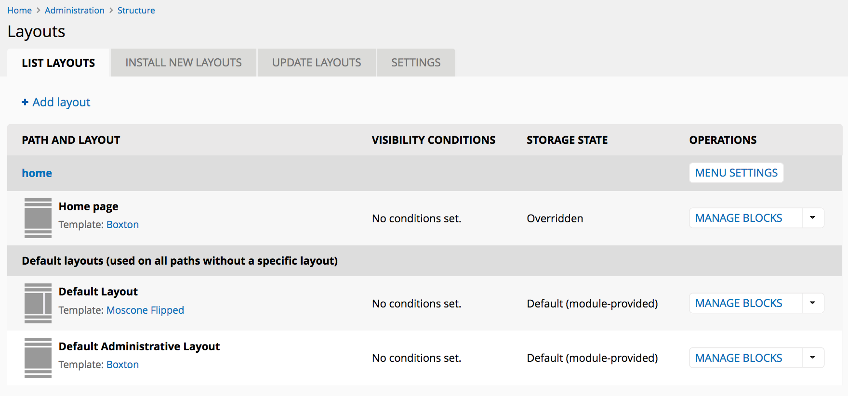The image size is (848, 396).
Task: Click the Default Administrative Layout template icon
Action: point(38,358)
